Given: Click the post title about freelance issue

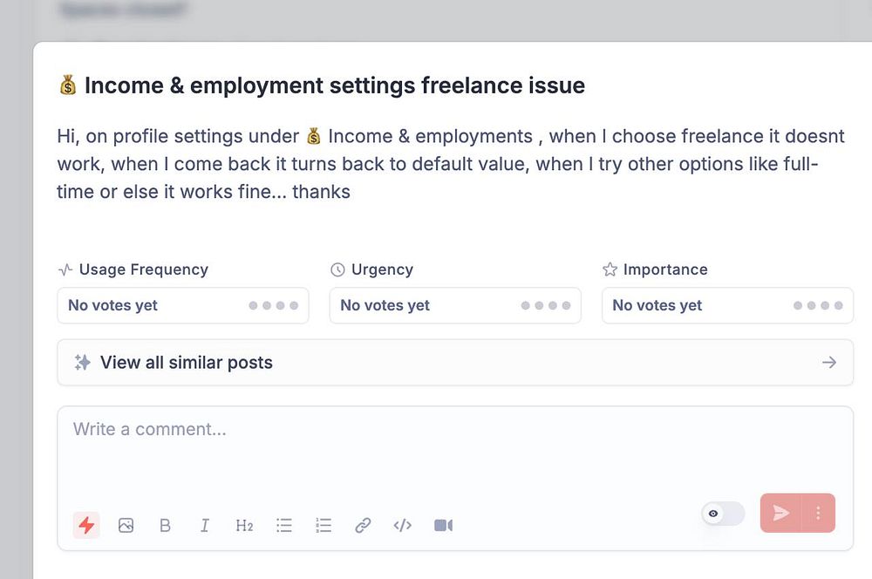Looking at the screenshot, I should (334, 85).
